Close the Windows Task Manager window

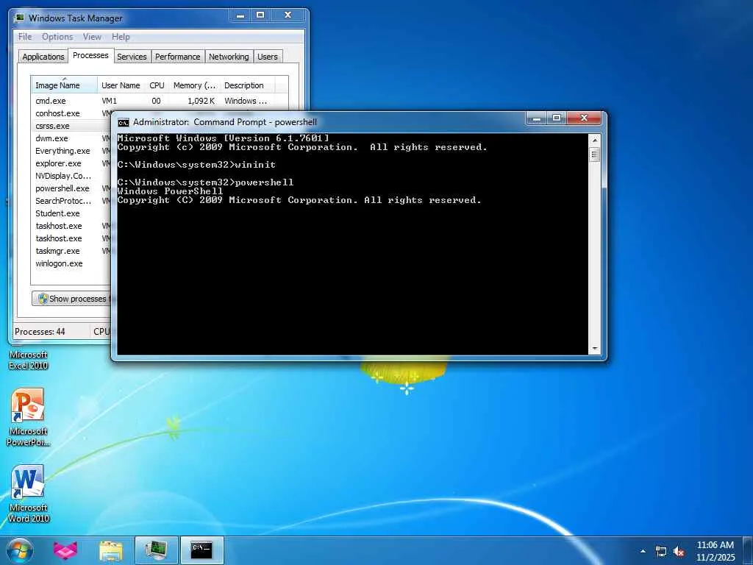(x=288, y=16)
